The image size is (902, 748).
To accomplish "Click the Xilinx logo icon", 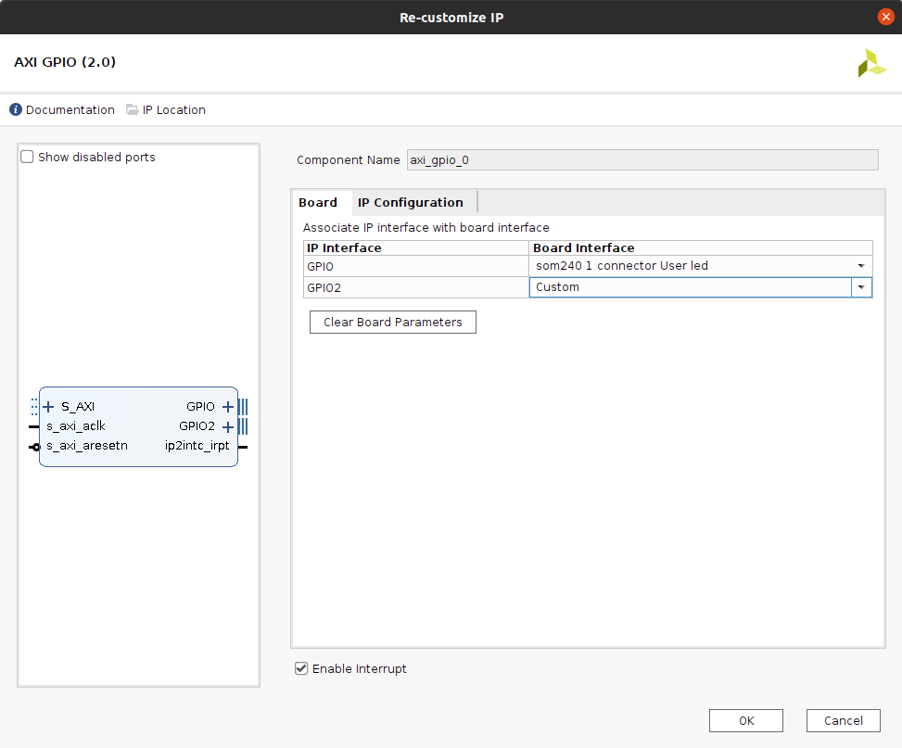I will tap(871, 63).
